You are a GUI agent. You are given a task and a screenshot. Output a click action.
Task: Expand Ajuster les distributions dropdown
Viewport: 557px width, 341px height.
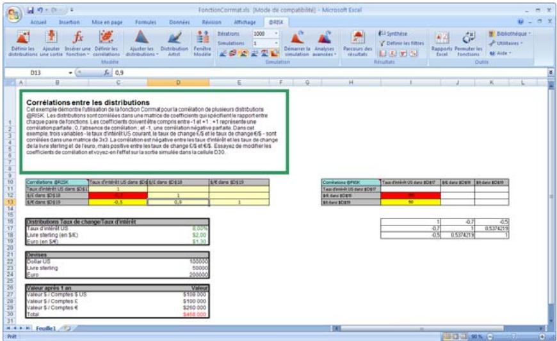[x=141, y=54]
